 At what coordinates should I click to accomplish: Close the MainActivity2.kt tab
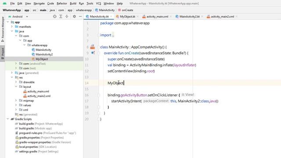click(202, 17)
